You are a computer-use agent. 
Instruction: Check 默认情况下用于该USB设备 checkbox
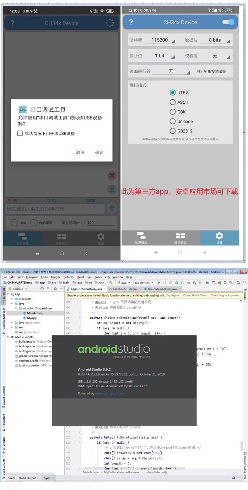[x=20, y=133]
